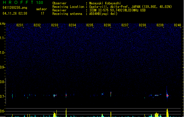Click the A504HB(yagi 4el) antenna text
Screen dimensions: 184x117
[103, 14]
